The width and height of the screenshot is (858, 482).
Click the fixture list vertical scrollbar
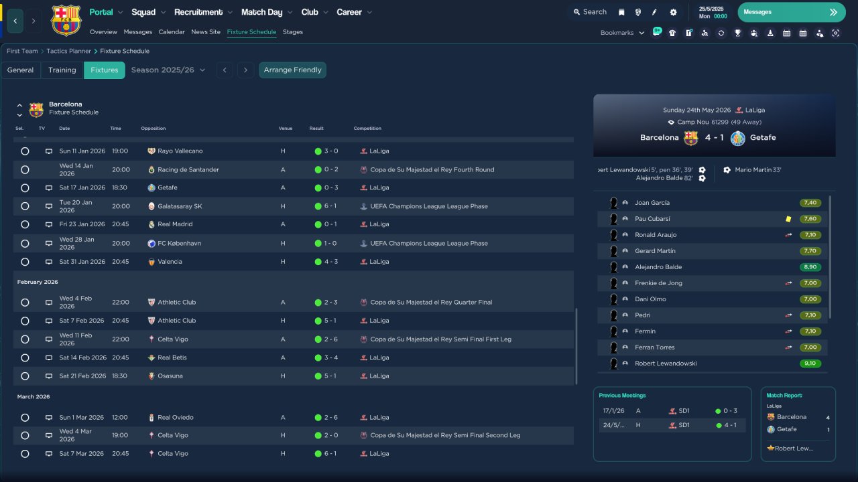(x=576, y=346)
